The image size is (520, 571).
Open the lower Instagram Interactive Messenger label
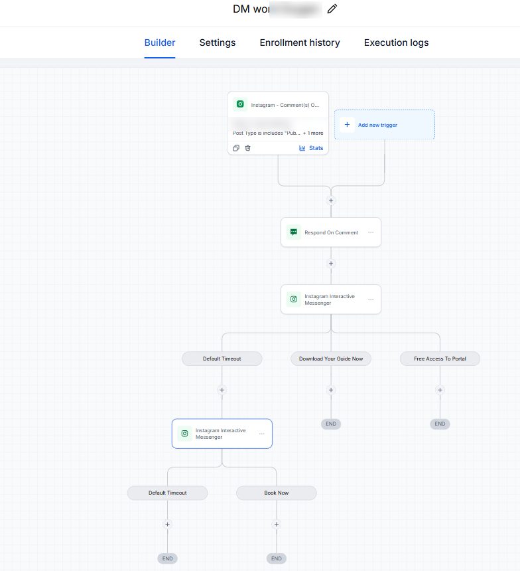(220, 434)
